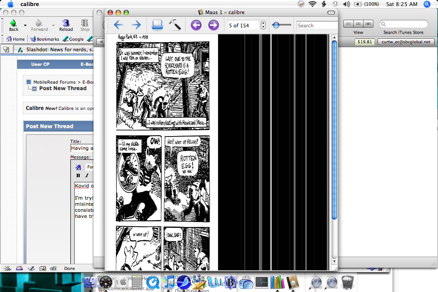Open the Wi-Fi status menu
438x292 pixels.
(312, 4)
